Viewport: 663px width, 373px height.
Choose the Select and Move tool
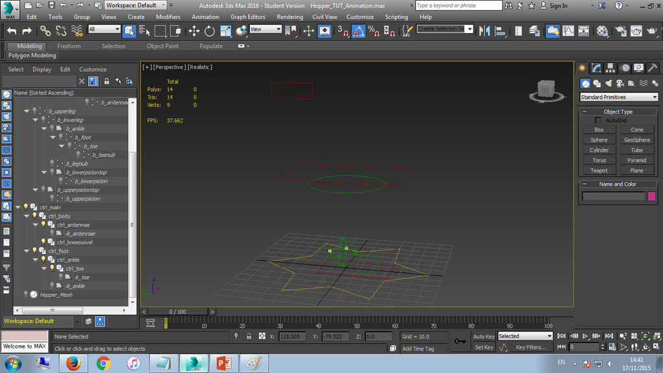pos(194,31)
